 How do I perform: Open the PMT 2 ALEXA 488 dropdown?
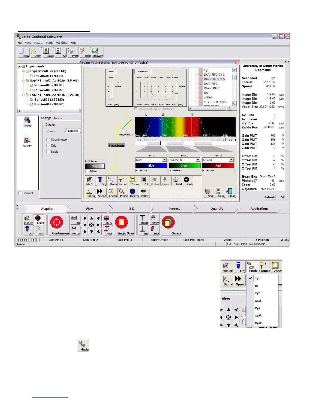(x=198, y=160)
